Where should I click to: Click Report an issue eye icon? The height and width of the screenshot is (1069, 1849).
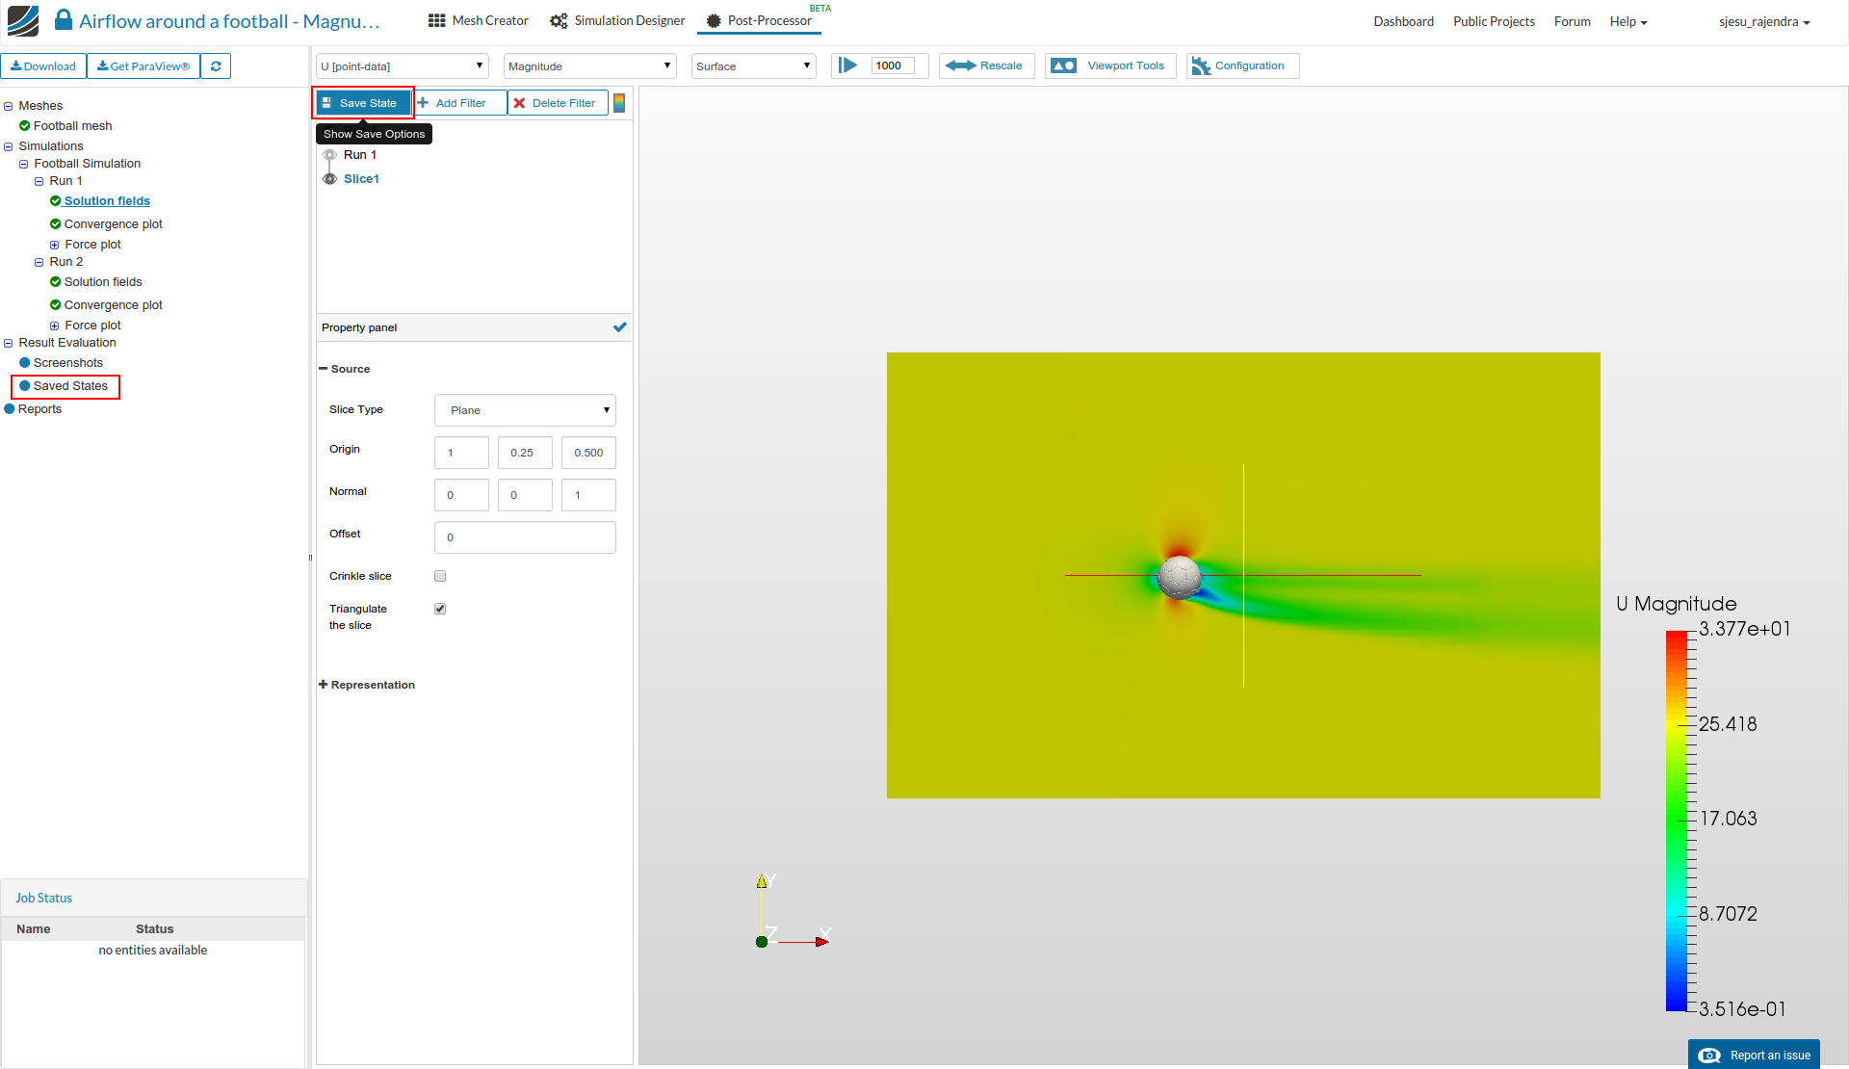(1709, 1056)
